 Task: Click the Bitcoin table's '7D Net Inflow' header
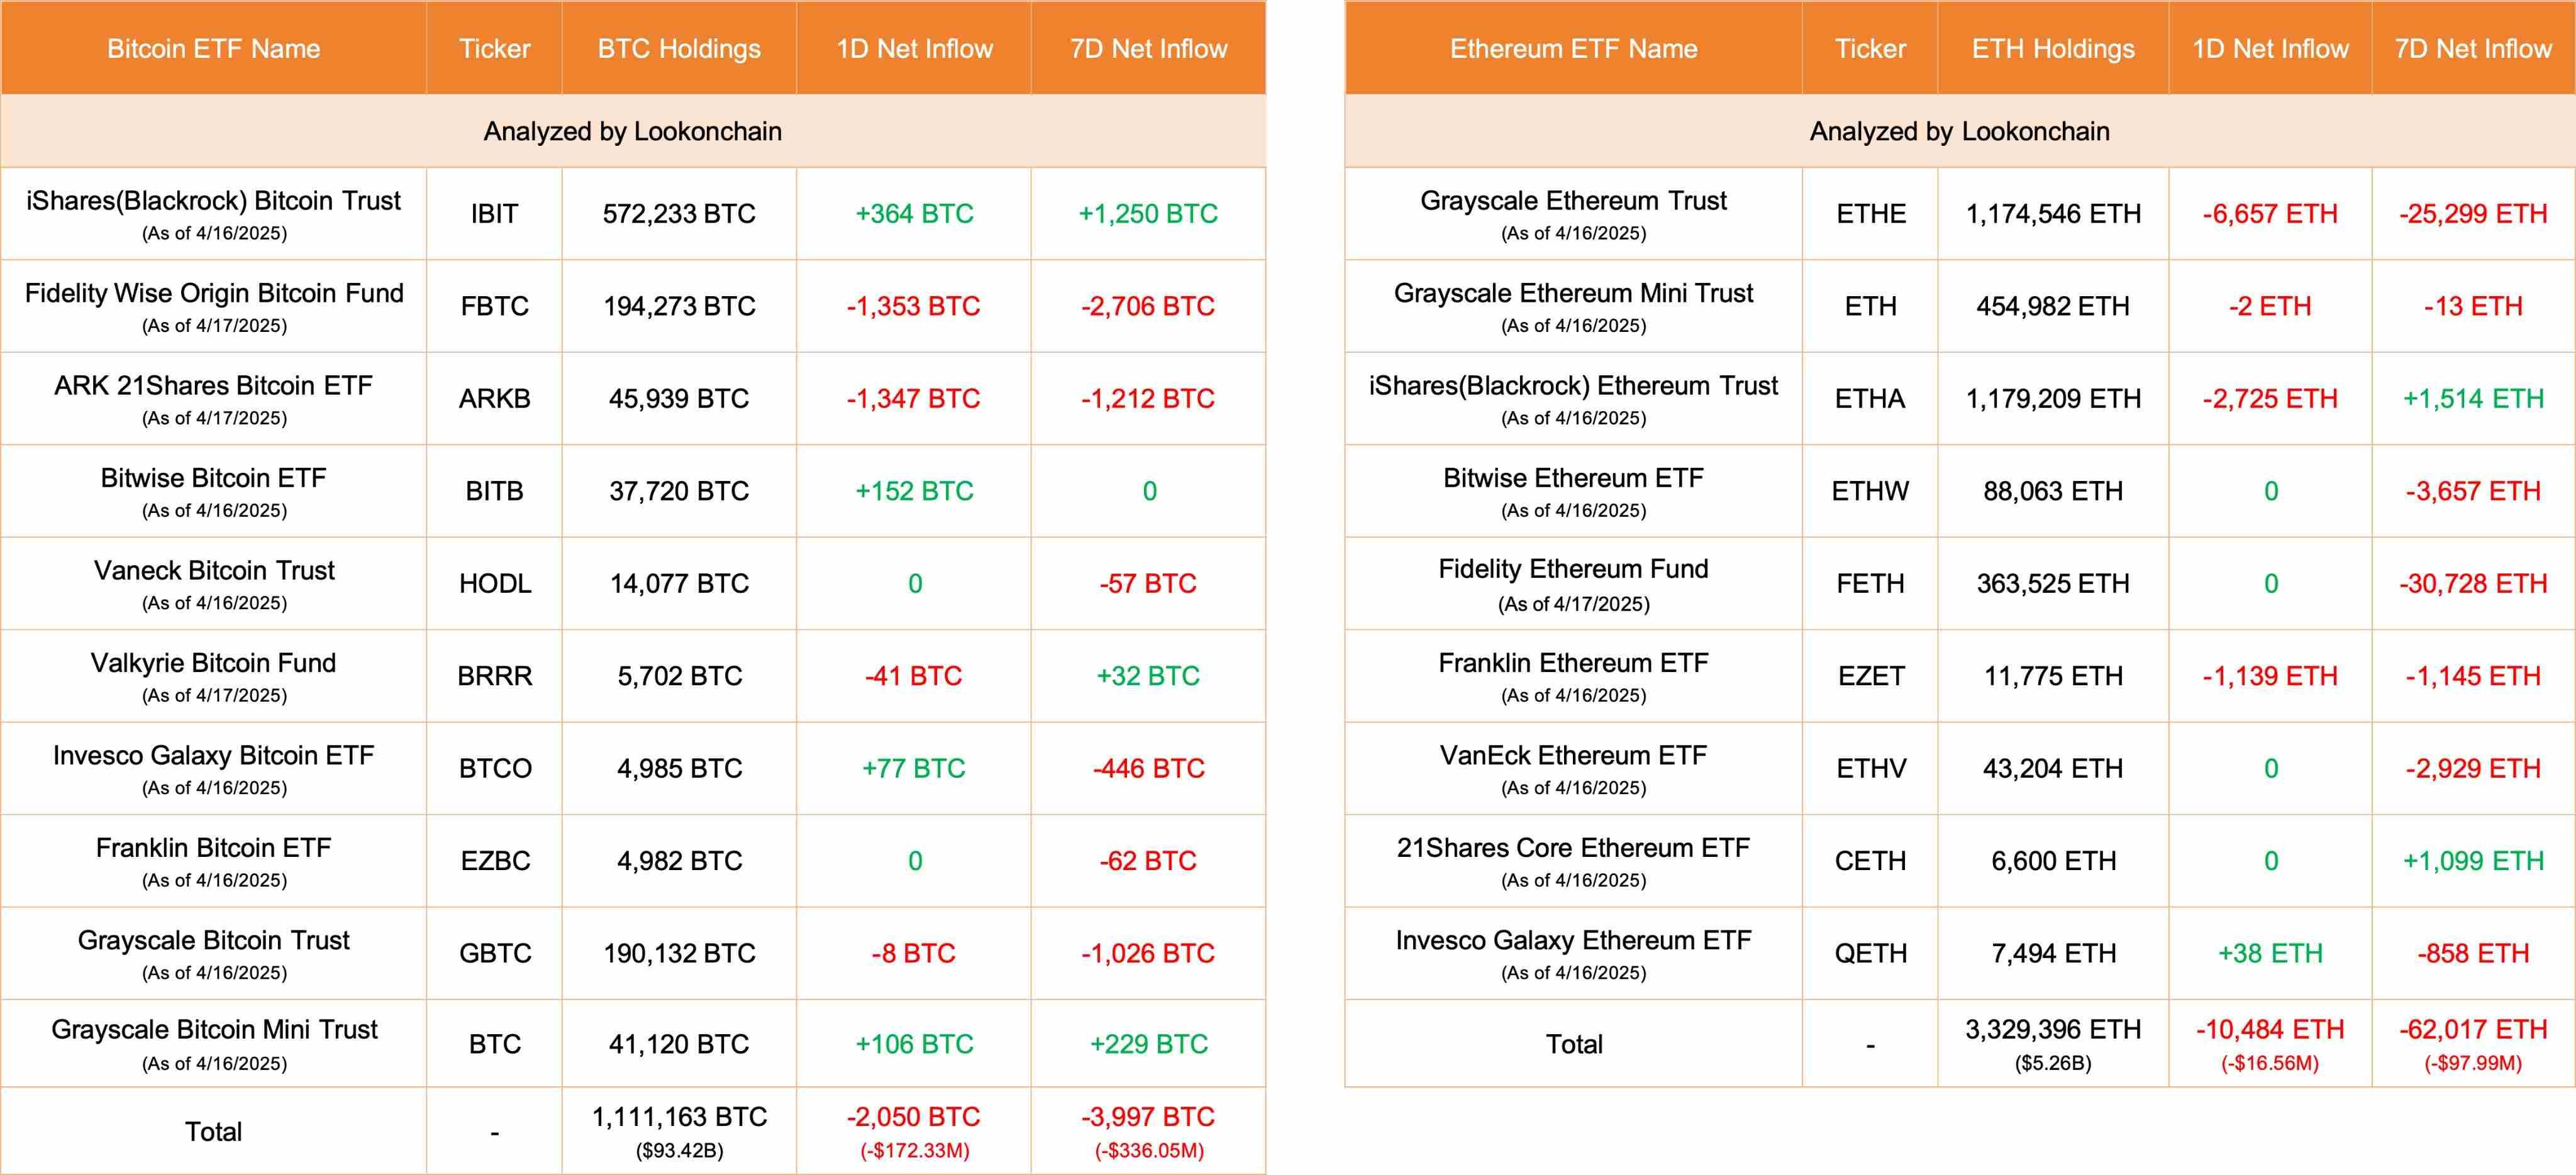1148,49
